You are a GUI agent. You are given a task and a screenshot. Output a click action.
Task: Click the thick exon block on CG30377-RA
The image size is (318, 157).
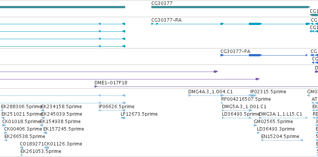(255, 24)
